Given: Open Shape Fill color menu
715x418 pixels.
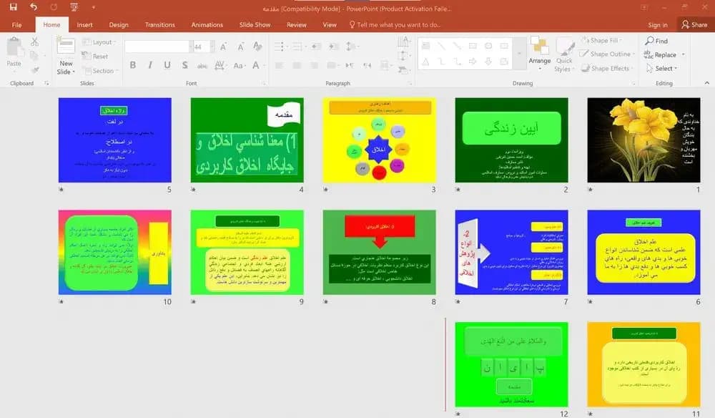Looking at the screenshot, I should [602, 40].
